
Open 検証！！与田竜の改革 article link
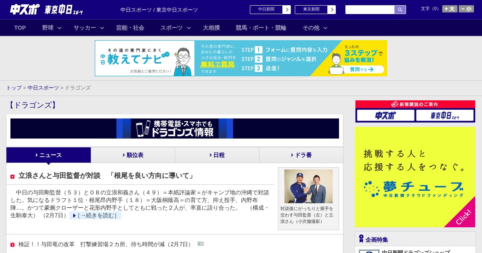106,244
